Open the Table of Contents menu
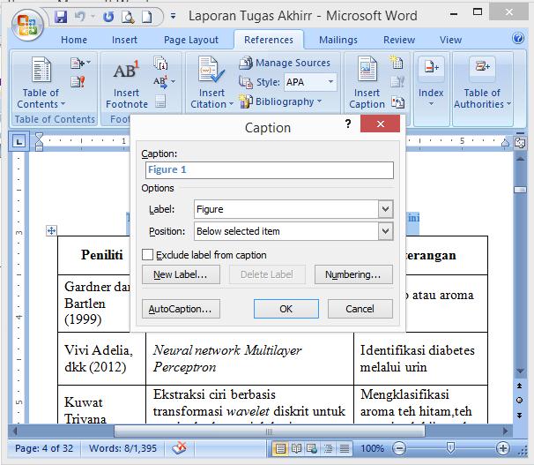This screenshot has height=465, width=534. pyautogui.click(x=41, y=82)
